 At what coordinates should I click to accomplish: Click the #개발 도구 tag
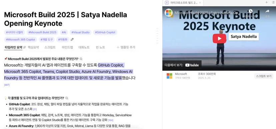coord(47,39)
